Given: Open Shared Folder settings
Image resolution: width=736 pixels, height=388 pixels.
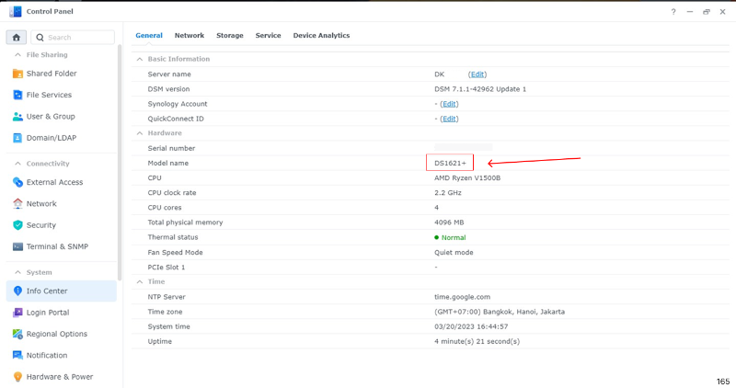Looking at the screenshot, I should (52, 74).
